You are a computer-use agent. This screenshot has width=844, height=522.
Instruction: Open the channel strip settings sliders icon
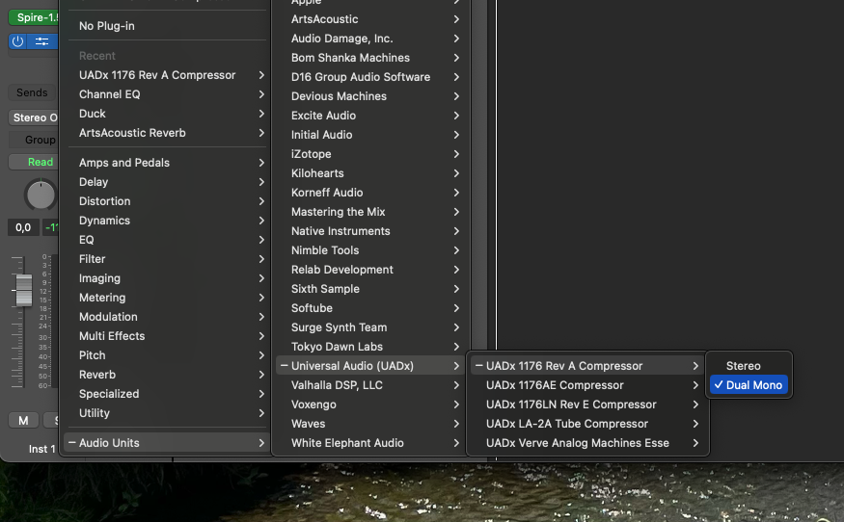click(42, 41)
